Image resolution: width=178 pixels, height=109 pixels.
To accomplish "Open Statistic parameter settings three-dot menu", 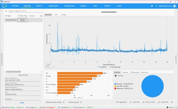I will (x=64, y=102).
